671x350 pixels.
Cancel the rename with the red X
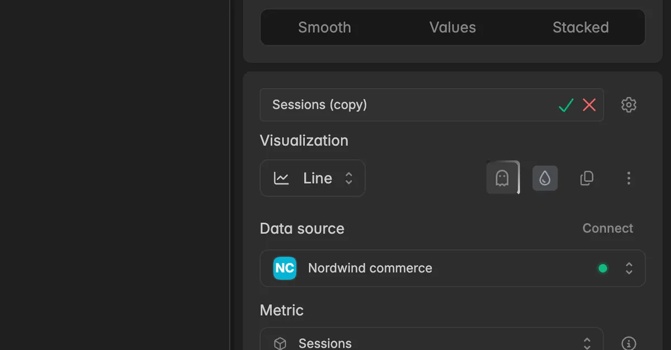[x=589, y=105]
